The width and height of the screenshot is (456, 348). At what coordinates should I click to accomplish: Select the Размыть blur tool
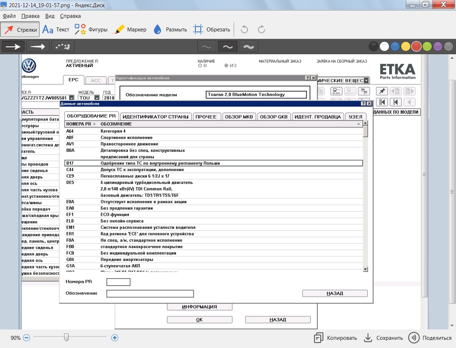[x=170, y=30]
